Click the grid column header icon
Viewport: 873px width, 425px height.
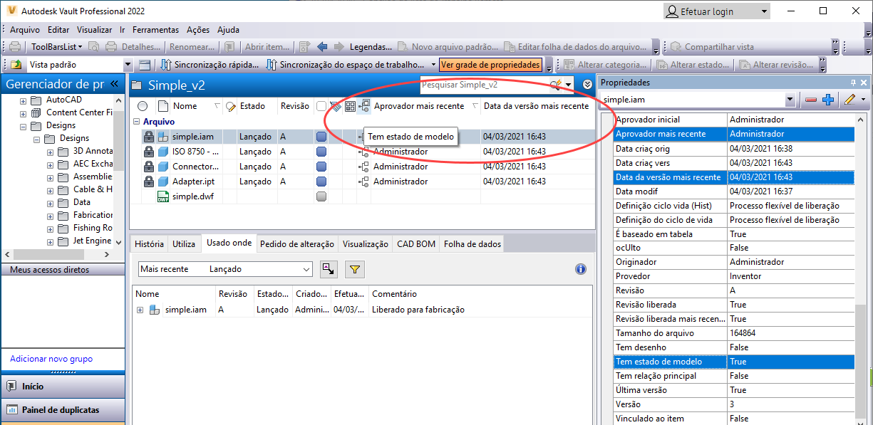350,106
